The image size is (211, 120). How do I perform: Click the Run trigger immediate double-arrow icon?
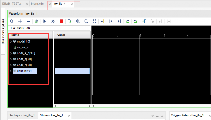53,21
